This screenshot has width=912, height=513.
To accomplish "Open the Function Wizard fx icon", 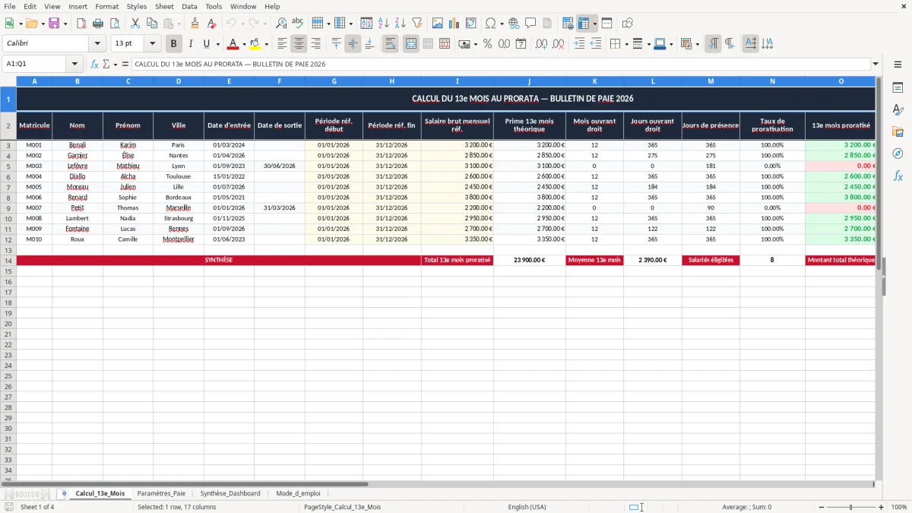I will tap(95, 65).
